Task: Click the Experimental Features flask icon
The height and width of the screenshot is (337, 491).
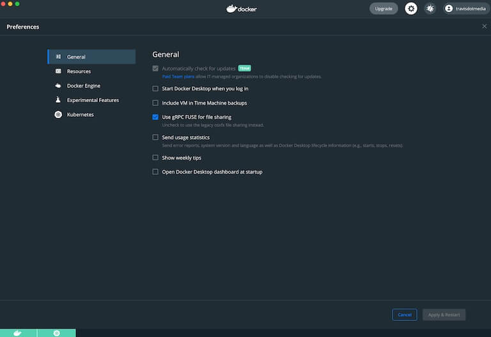Action: 58,100
